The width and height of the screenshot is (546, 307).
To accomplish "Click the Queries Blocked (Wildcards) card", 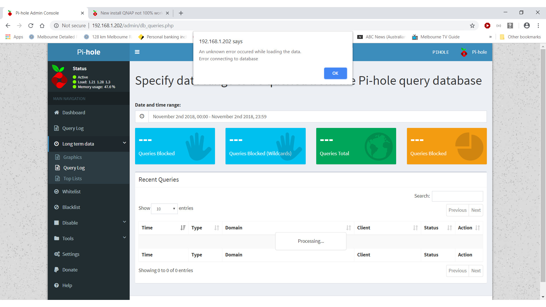I will pyautogui.click(x=266, y=146).
